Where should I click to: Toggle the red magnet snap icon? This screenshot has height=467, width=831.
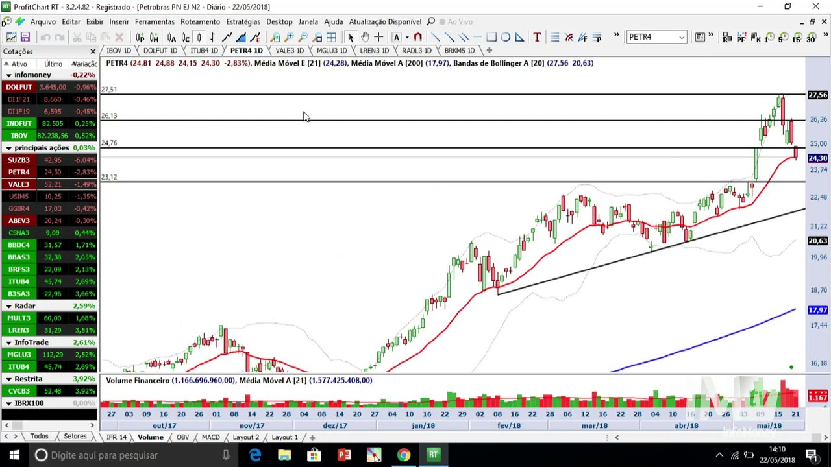pyautogui.click(x=418, y=37)
